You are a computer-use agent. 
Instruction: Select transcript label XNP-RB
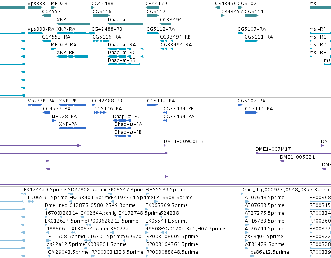pyautogui.click(x=66, y=53)
